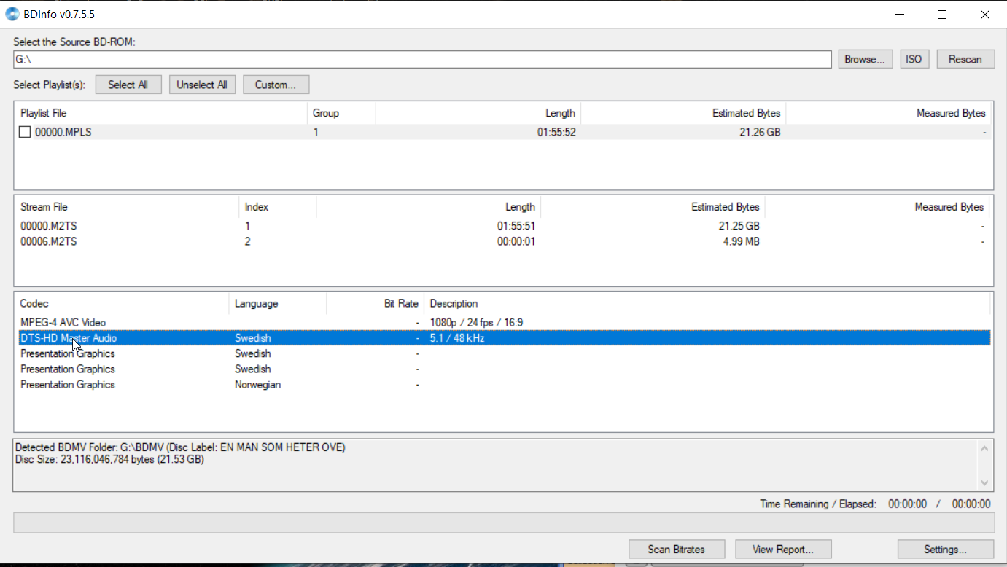
Task: Click info box scrollbar down arrow
Action: [x=985, y=482]
